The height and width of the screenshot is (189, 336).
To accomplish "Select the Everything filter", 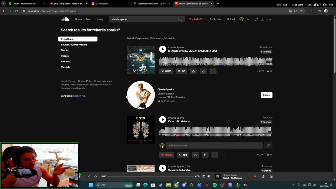I will coord(78,39).
